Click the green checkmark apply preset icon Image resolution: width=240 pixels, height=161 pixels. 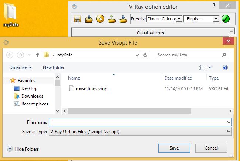click(226, 19)
